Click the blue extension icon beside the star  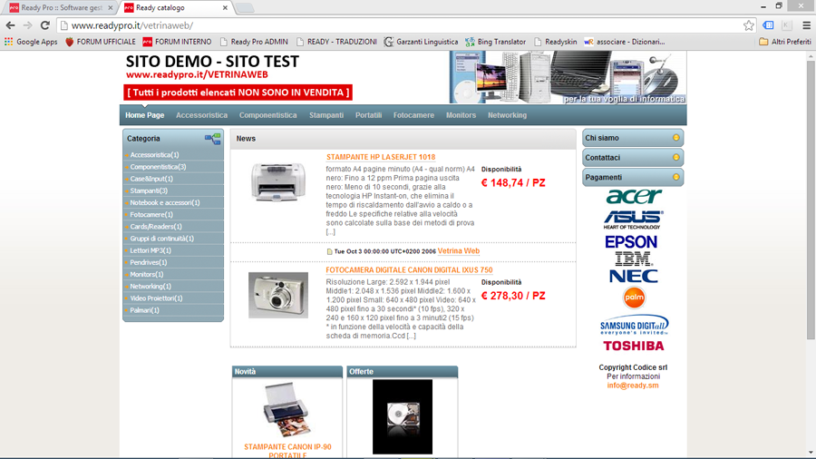[768, 25]
